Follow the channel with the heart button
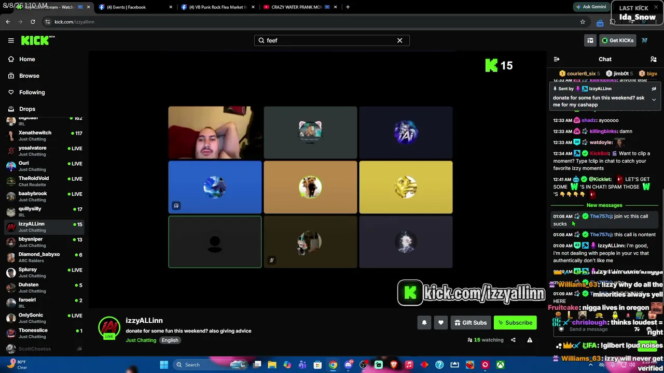The image size is (664, 373). tap(441, 323)
